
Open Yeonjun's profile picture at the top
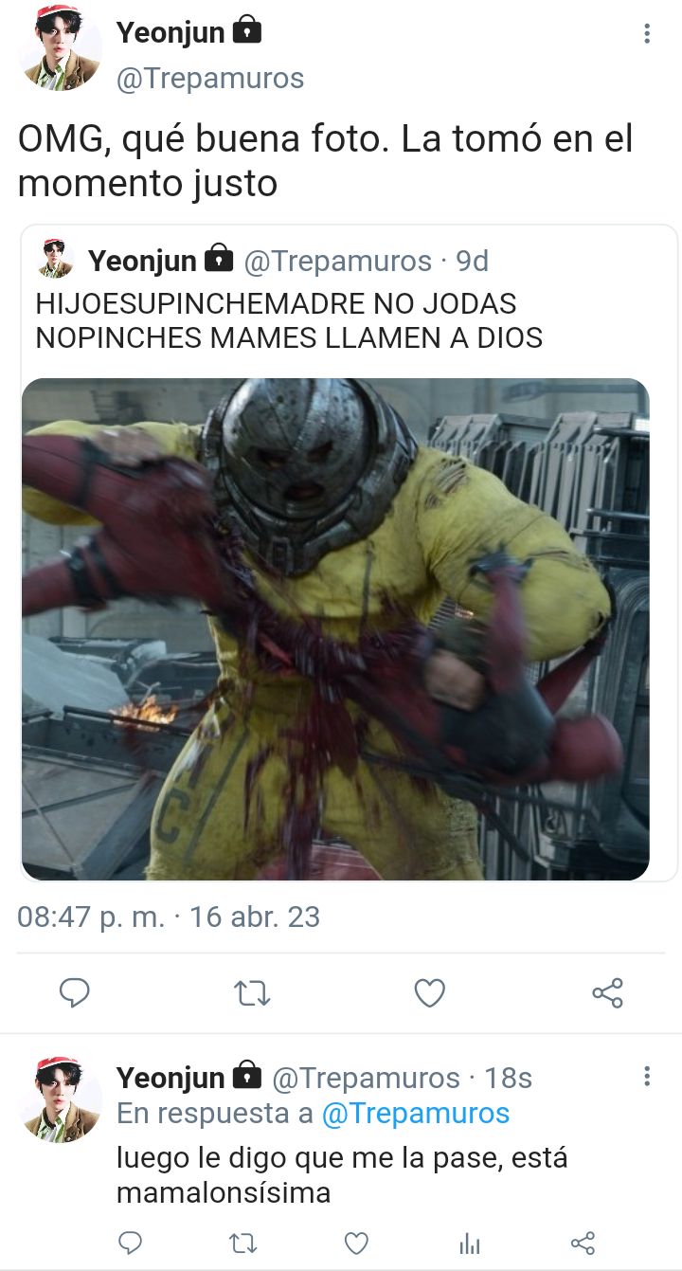click(x=59, y=49)
